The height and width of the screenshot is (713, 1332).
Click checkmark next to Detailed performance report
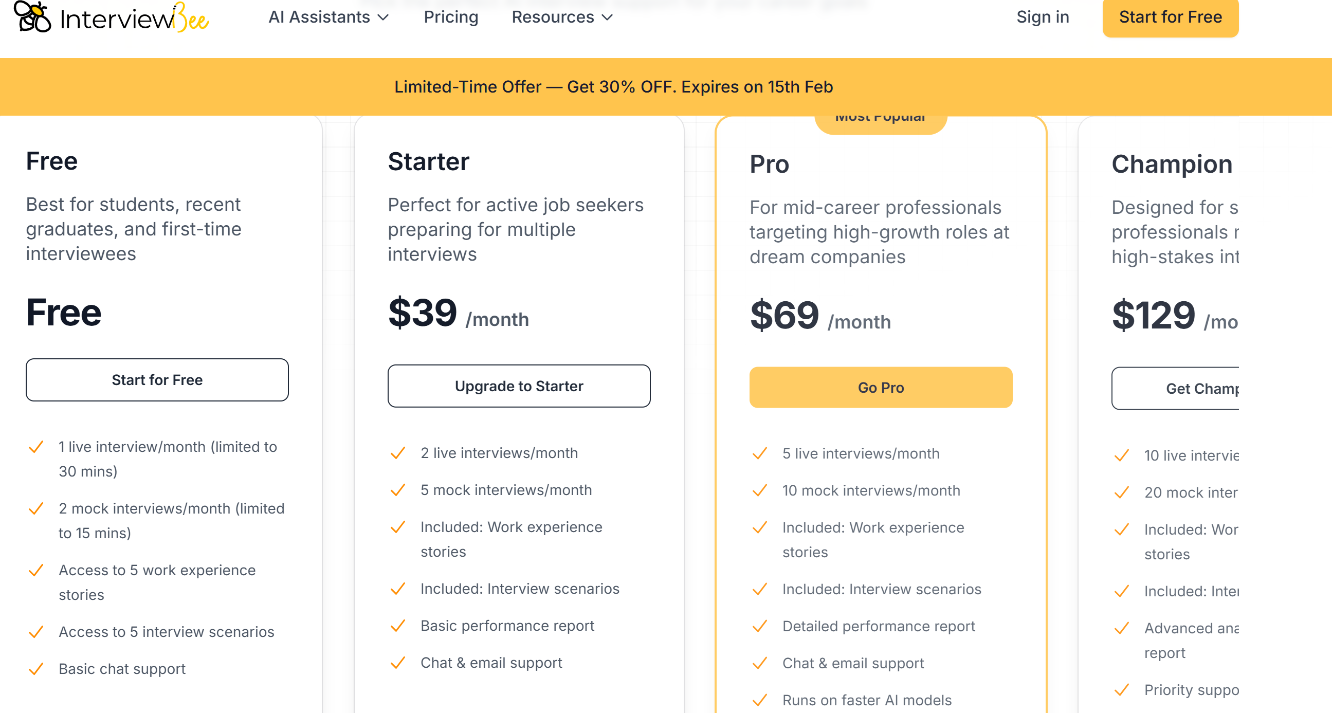[760, 626]
